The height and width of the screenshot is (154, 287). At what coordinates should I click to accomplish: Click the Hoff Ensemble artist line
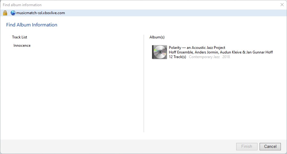click(221, 52)
